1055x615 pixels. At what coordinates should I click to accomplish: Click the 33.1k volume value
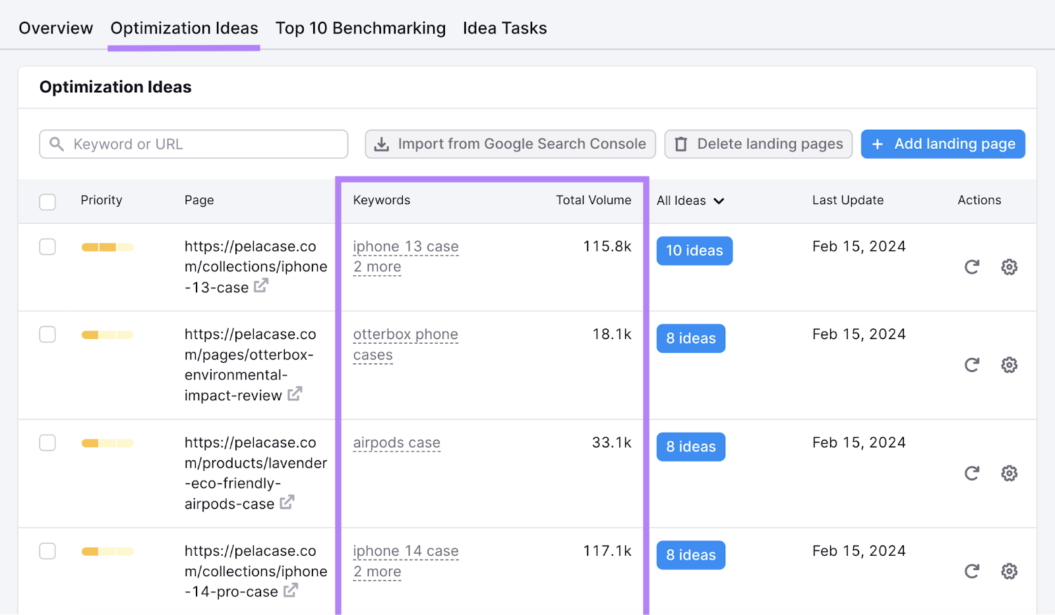(x=612, y=442)
